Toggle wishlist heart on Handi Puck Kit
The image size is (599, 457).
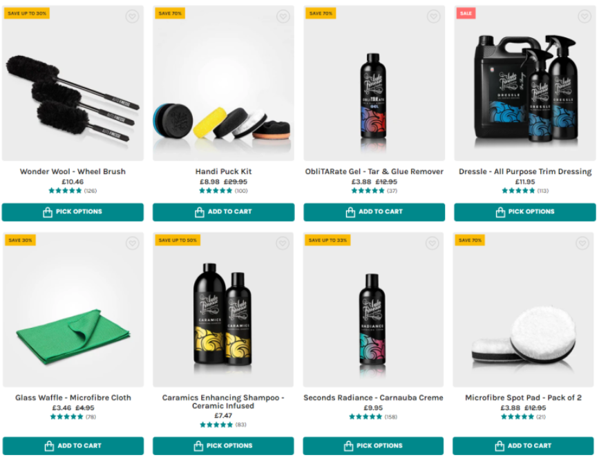tap(283, 17)
